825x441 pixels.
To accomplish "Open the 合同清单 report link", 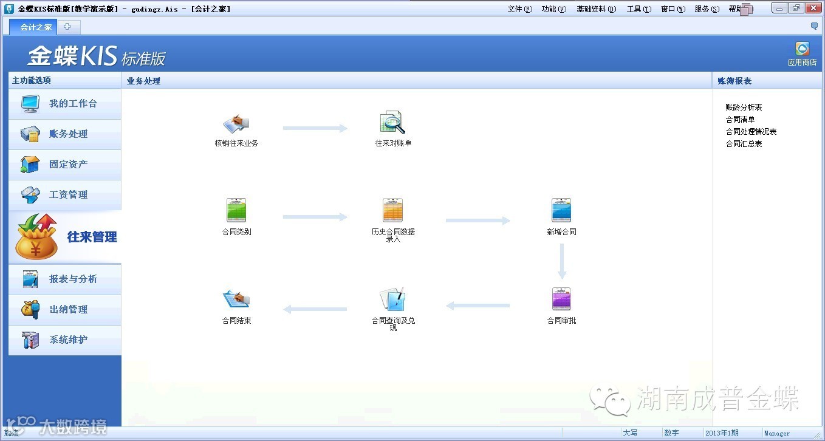I will coord(740,120).
